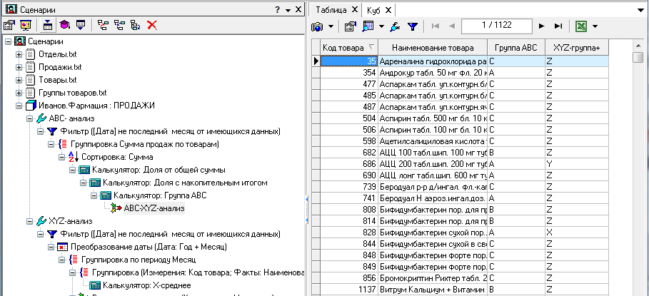The width and height of the screenshot is (649, 296).
Task: Click the Группа ABC column header
Action: [515, 48]
